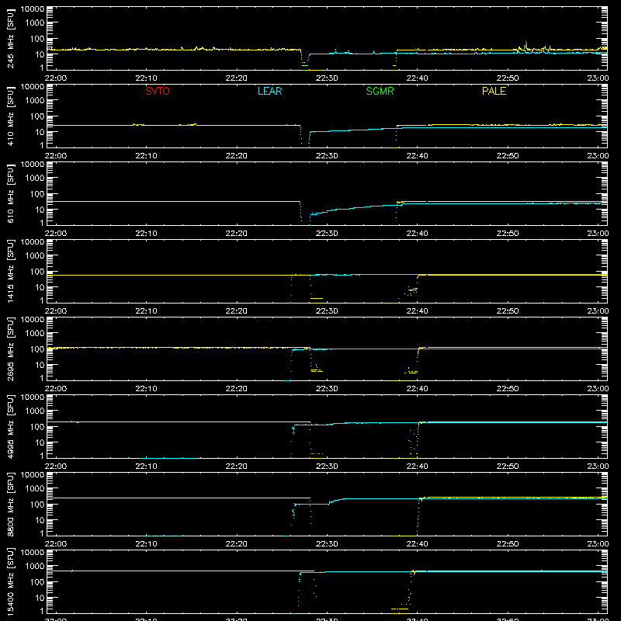This screenshot has height=621, width=621.
Task: Click the yellow PALE station label
Action: [x=494, y=91]
